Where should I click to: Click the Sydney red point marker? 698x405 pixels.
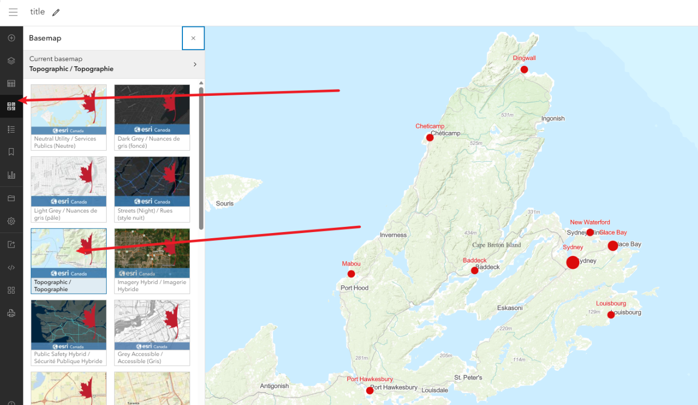(573, 262)
